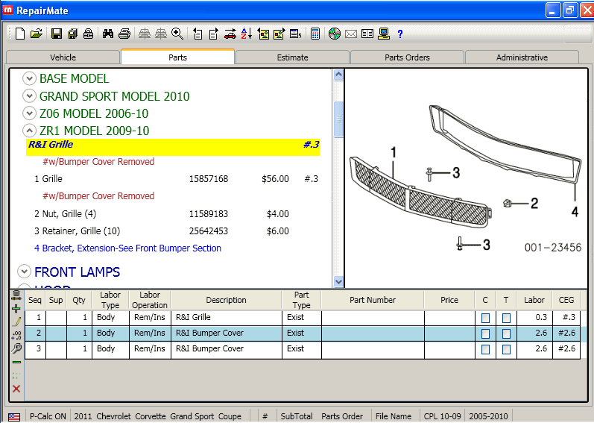Collapse the ZR1 MODEL 2009-10 section
Image resolution: width=594 pixels, height=423 pixels.
(29, 131)
